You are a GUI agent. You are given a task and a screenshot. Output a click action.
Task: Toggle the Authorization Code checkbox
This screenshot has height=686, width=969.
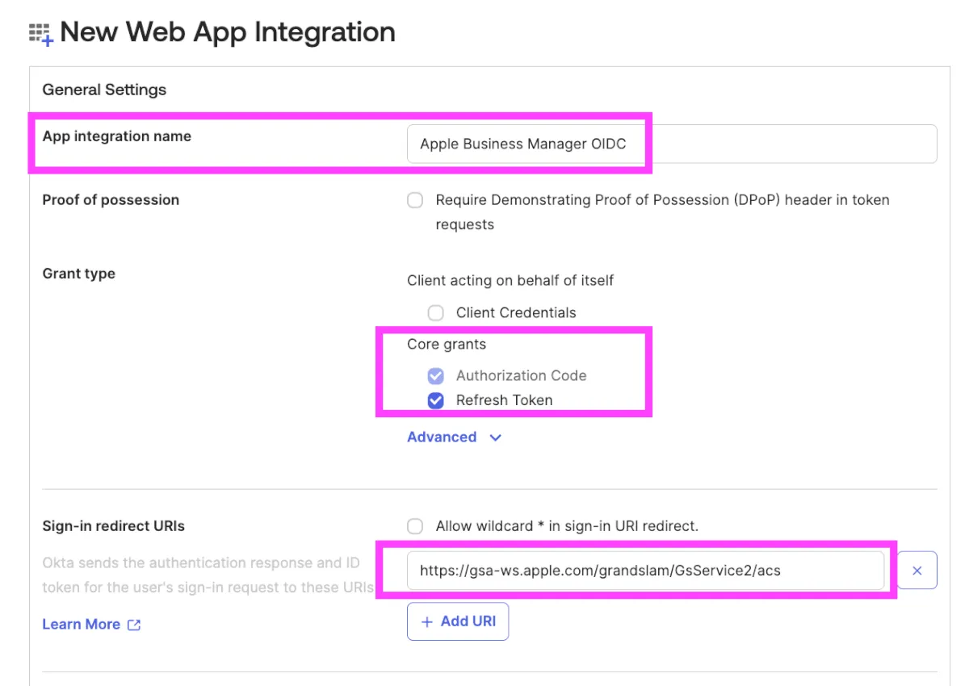pos(436,376)
